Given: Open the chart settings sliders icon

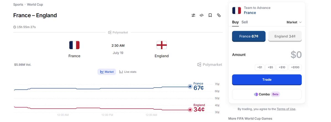Looking at the screenshot, I should 193,15.
